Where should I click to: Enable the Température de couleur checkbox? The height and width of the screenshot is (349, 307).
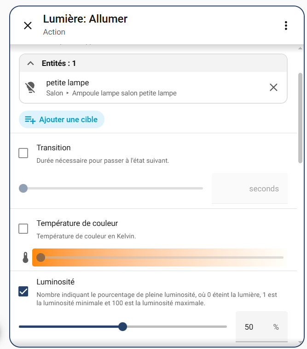(x=23, y=229)
